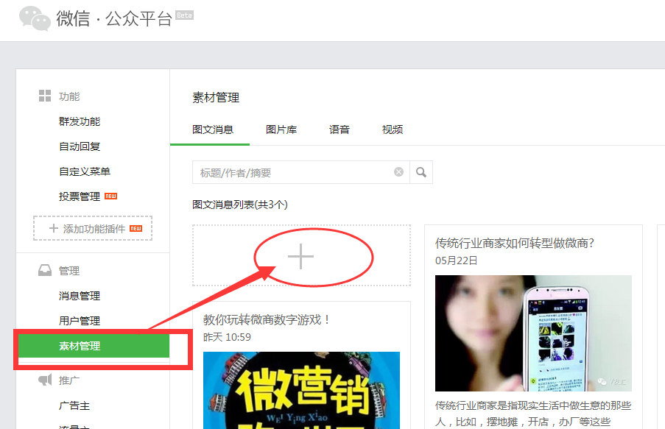The height and width of the screenshot is (429, 665).
Task: Open article 传统行业商家如何转型做微商?
Action: coord(515,244)
